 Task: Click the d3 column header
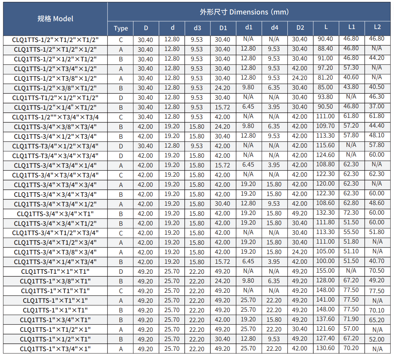197,28
